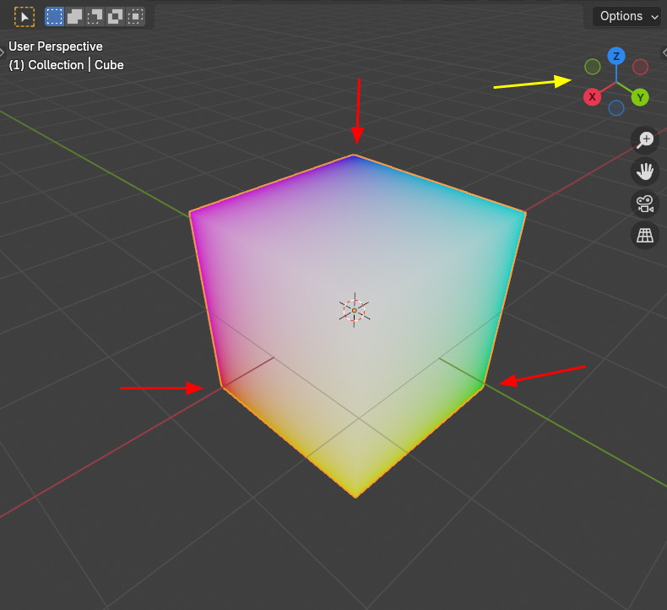The image size is (667, 610).
Task: Expand the left toolbar arrow
Action: pos(2,52)
